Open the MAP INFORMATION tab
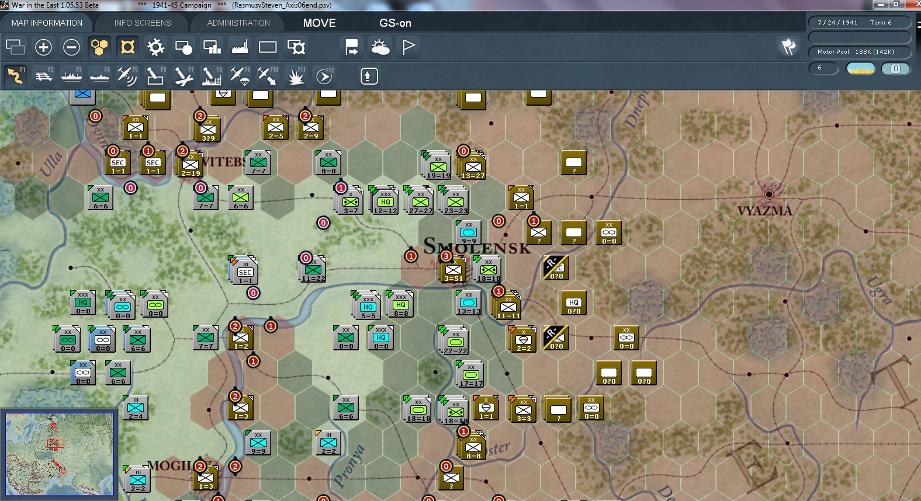Viewport: 921px width, 501px height. point(47,23)
